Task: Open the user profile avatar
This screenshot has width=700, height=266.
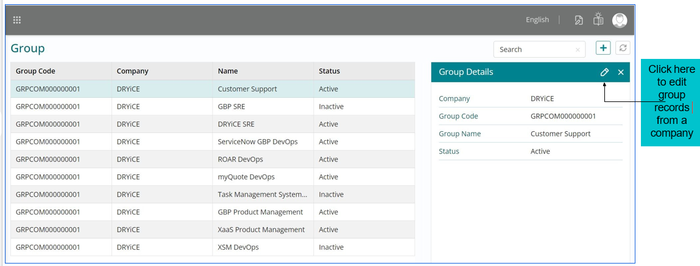Action: 620,20
